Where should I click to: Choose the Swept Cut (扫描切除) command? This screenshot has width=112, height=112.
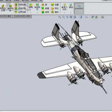tap(20, 4)
